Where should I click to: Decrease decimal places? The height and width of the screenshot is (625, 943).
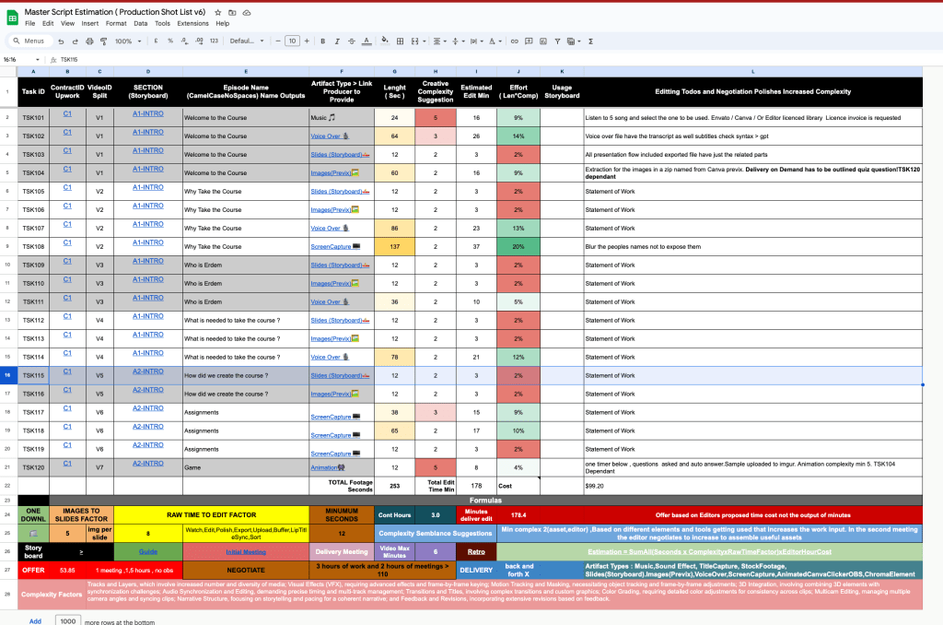click(184, 41)
